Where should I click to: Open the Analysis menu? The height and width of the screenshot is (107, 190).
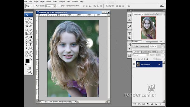tap(61, 1)
